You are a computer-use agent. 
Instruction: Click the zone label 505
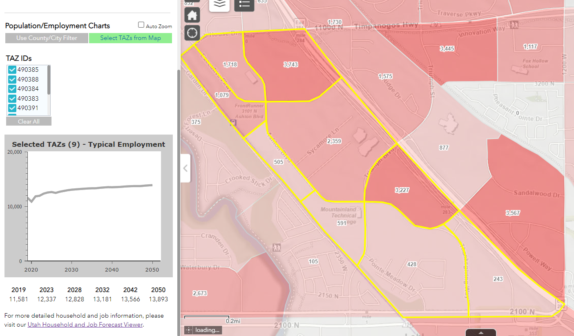point(278,162)
